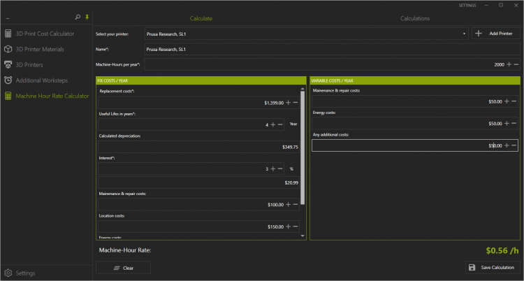Decrease Machine-Hours per year with minus
This screenshot has height=281, width=524.
(x=516, y=64)
